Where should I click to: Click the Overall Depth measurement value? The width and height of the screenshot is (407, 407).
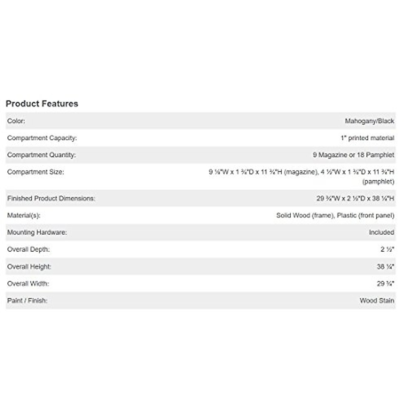(x=387, y=249)
